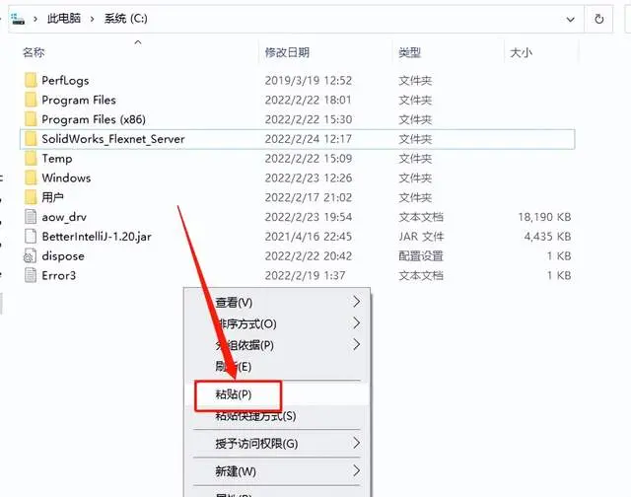
Task: Sort by the 类型 column header
Action: 409,52
